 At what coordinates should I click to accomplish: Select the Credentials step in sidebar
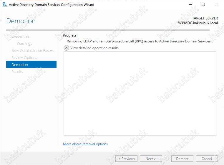[x=20, y=37]
